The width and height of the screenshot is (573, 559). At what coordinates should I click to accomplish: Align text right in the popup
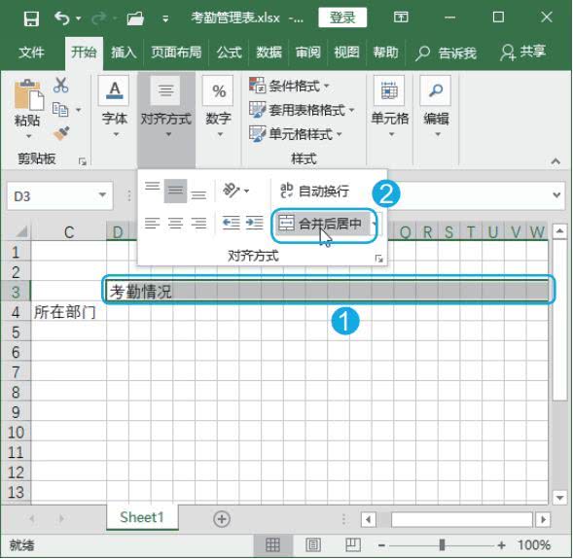198,223
